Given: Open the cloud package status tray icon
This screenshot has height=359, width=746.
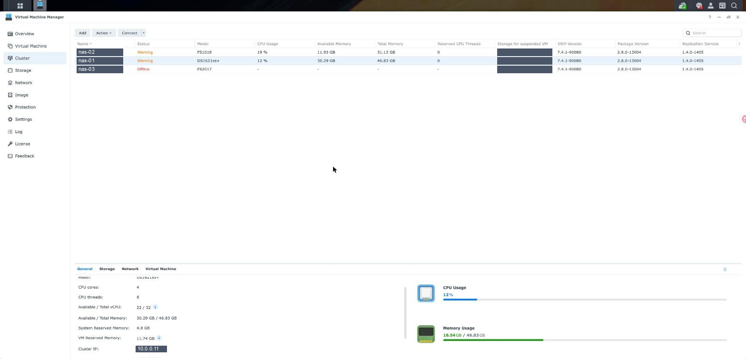Looking at the screenshot, I should click(x=682, y=6).
